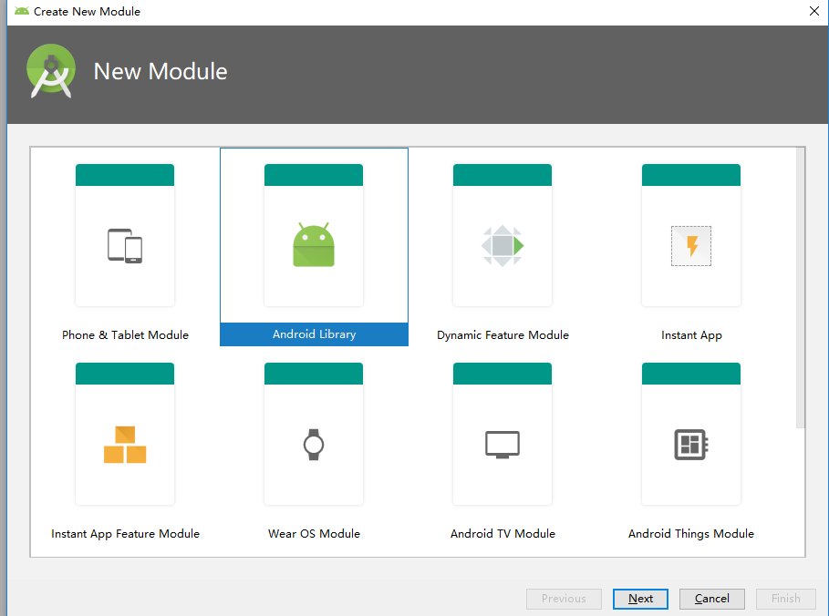Click the Next button
This screenshot has width=829, height=616.
[x=640, y=599]
